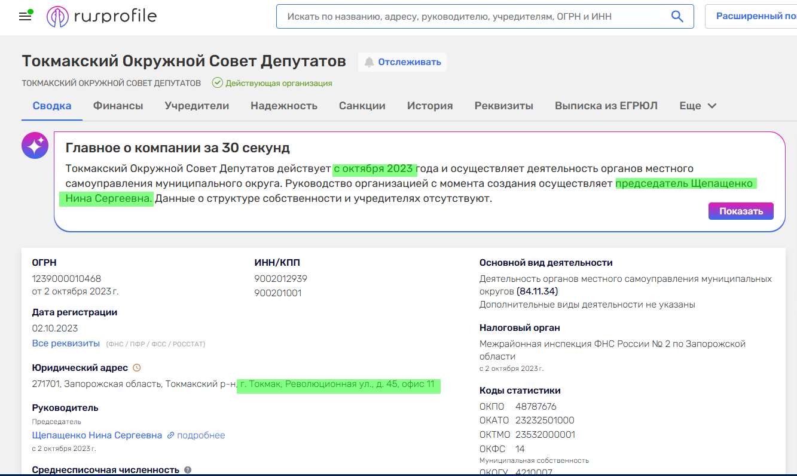The width and height of the screenshot is (797, 476).
Task: Click the green checkmark of Действующая организация
Action: point(216,82)
